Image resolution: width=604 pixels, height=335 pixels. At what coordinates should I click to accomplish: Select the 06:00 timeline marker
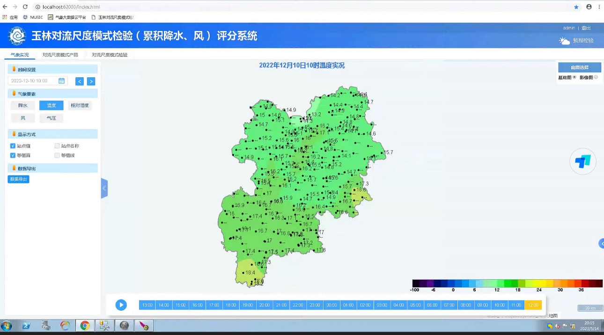(x=432, y=305)
